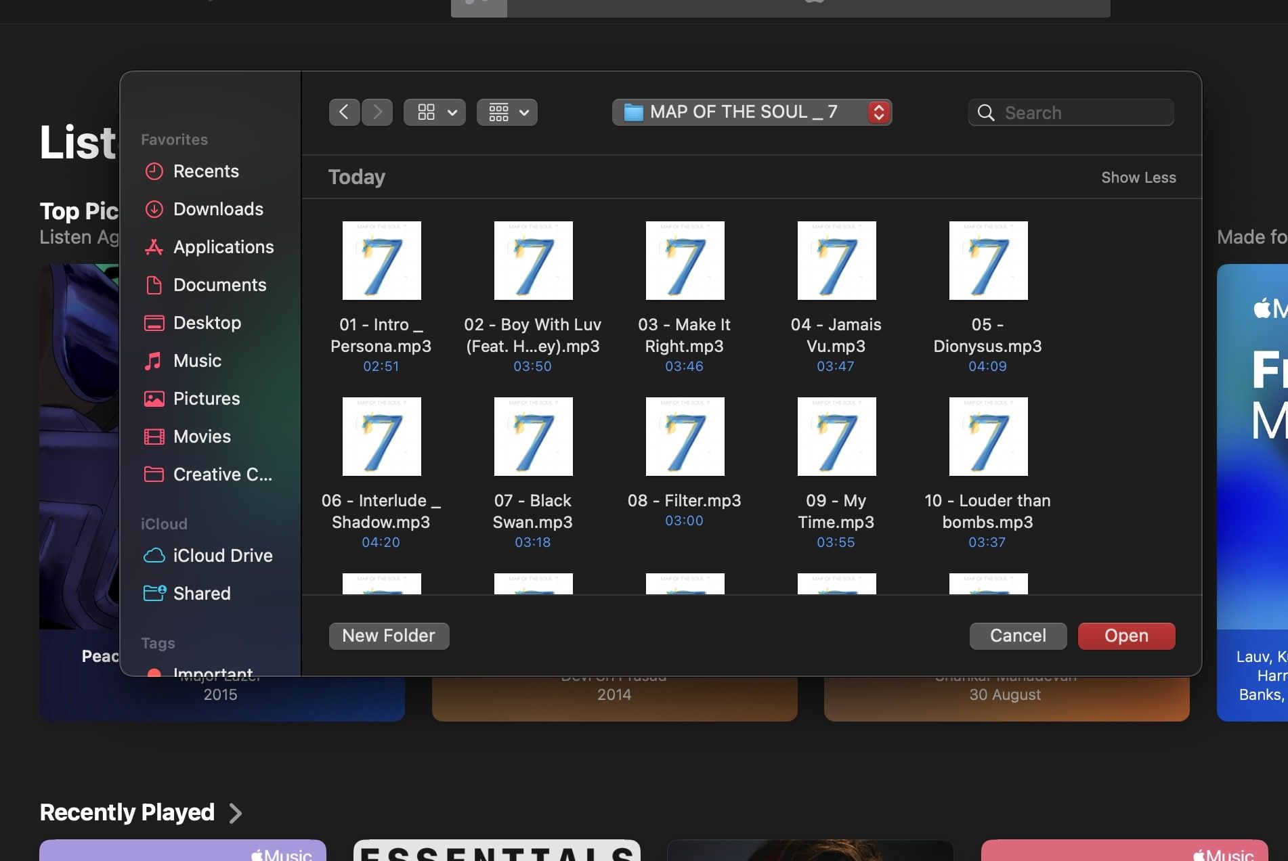Click Show Less for Today's files
Image resolution: width=1288 pixels, height=861 pixels.
coord(1138,177)
